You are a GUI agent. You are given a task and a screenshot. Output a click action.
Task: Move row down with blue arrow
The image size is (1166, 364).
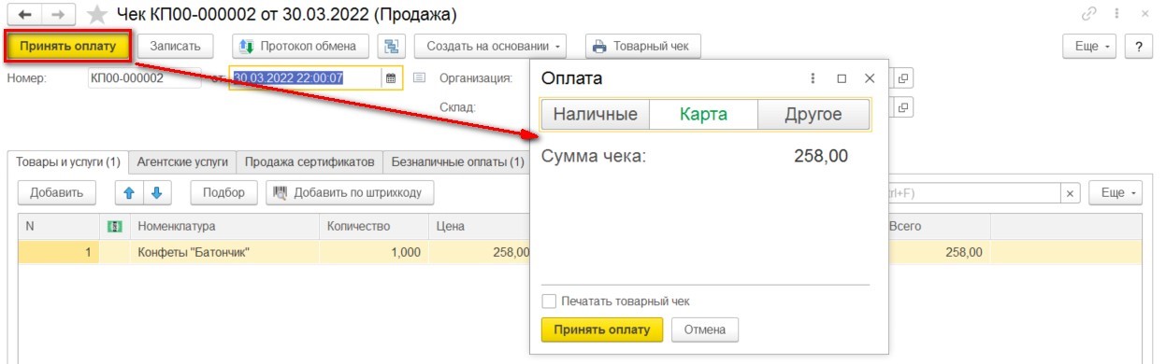(x=157, y=192)
